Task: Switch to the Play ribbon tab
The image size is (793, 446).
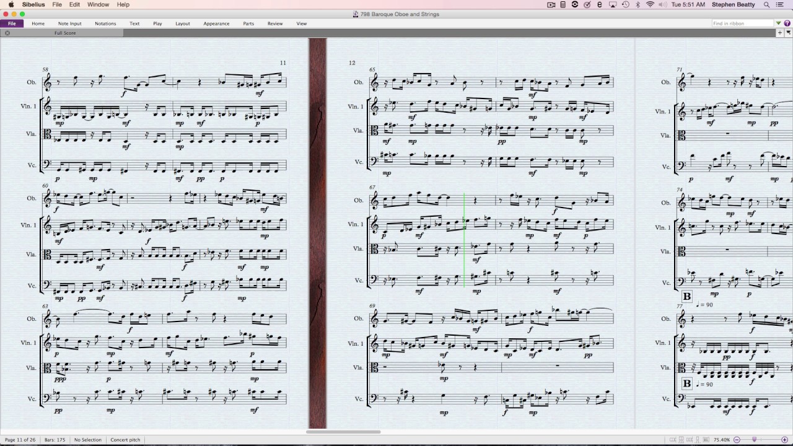Action: click(x=157, y=24)
